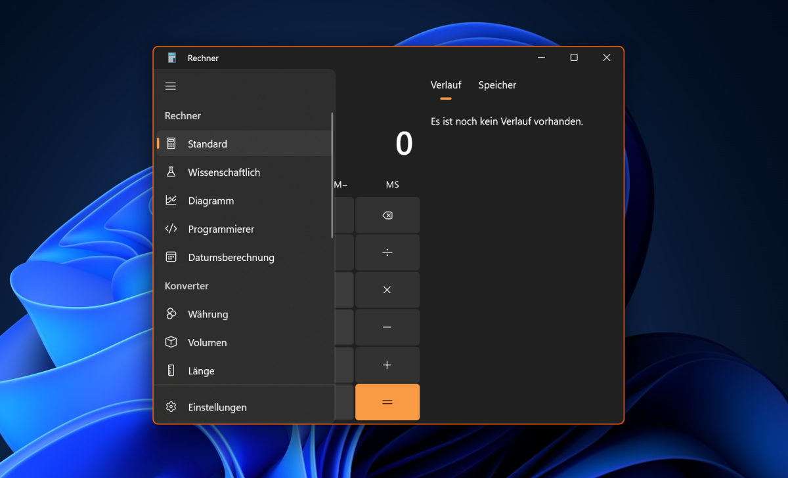Click the multiplication key
The height and width of the screenshot is (478, 788).
pyautogui.click(x=387, y=290)
